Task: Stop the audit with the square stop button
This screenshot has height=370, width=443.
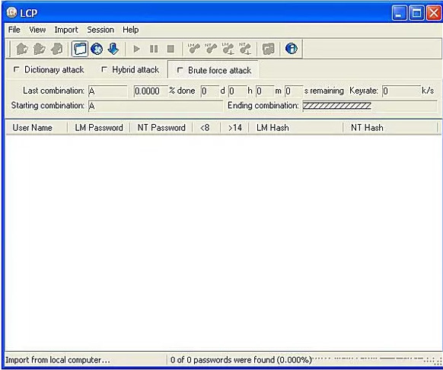Action: (171, 49)
